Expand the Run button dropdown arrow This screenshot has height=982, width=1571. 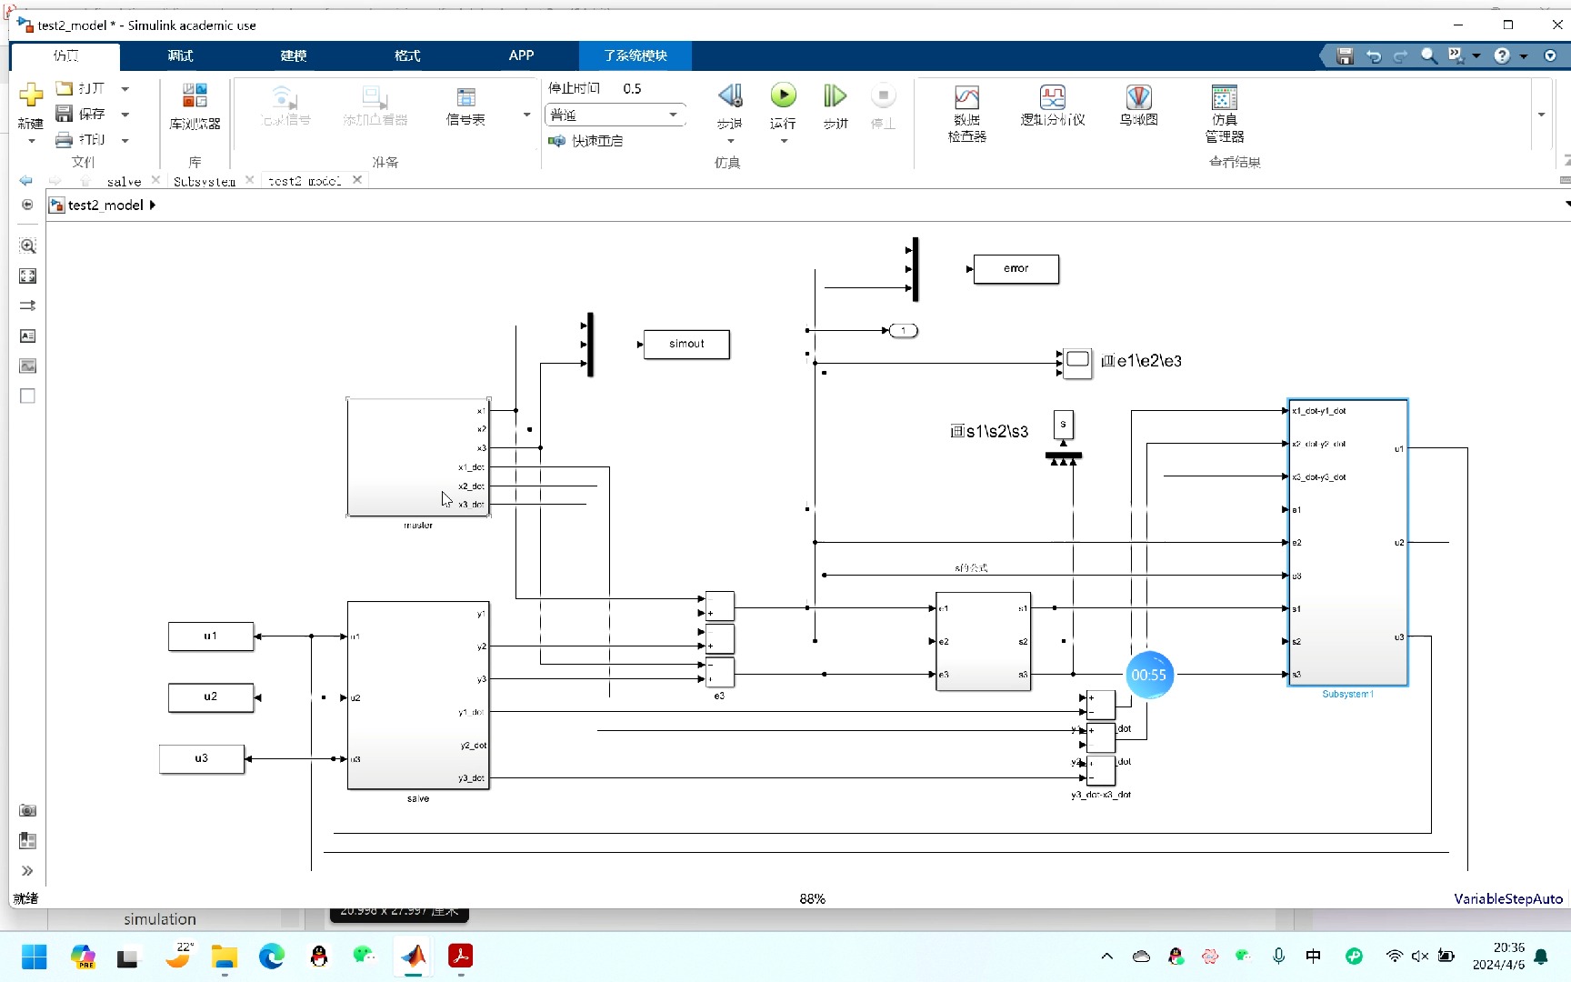pyautogui.click(x=783, y=141)
